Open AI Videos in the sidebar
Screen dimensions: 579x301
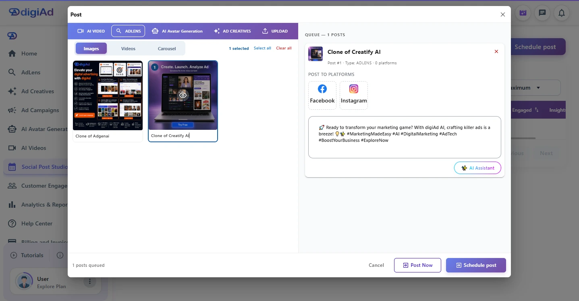(33, 148)
